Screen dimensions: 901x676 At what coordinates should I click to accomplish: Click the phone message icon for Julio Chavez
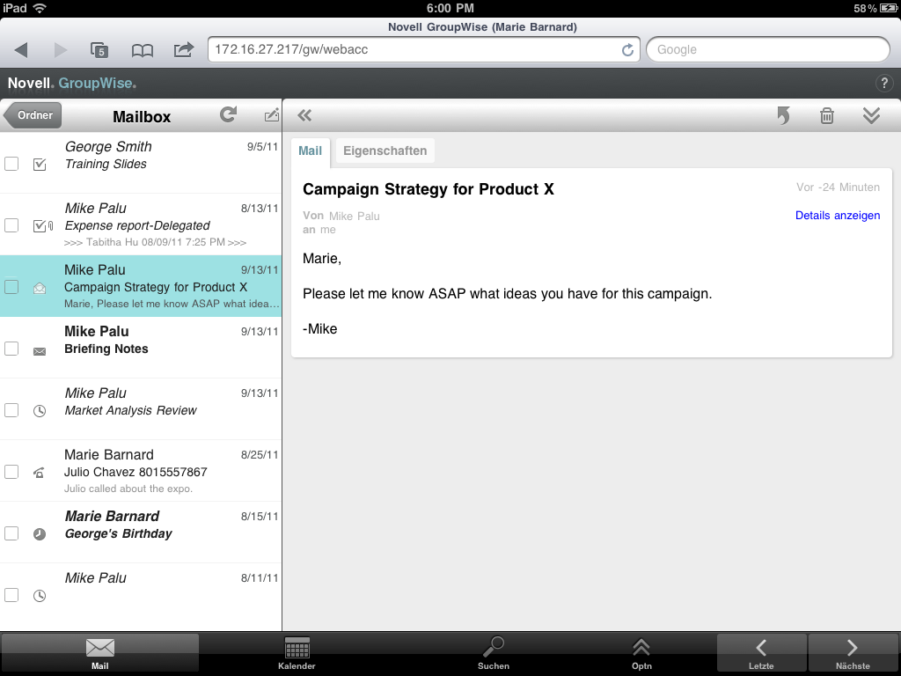point(39,473)
